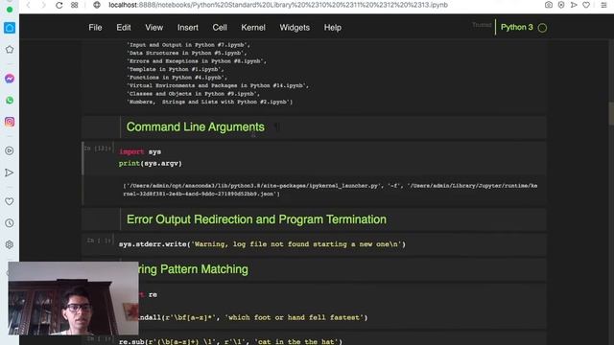This screenshot has width=614, height=345.
Task: Click the browser forward arrow
Action: [43, 5]
